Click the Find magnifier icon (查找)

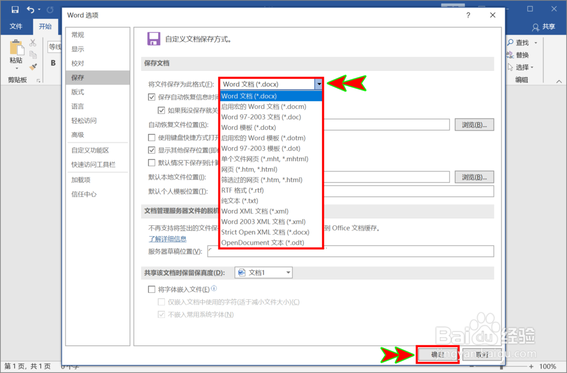pos(510,43)
